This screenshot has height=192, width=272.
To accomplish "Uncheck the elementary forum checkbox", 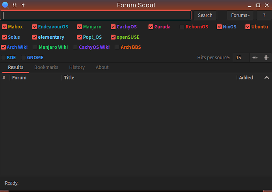I will (35, 37).
